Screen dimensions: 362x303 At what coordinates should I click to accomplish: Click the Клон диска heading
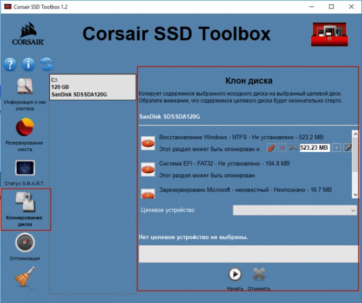[249, 81]
